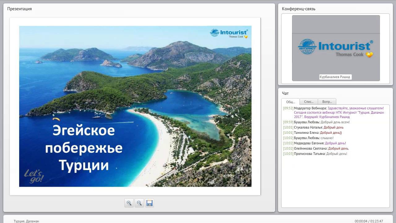Select Бушуева Любовь's "слышно!" message
The height and width of the screenshot is (223, 396).
[308, 138]
